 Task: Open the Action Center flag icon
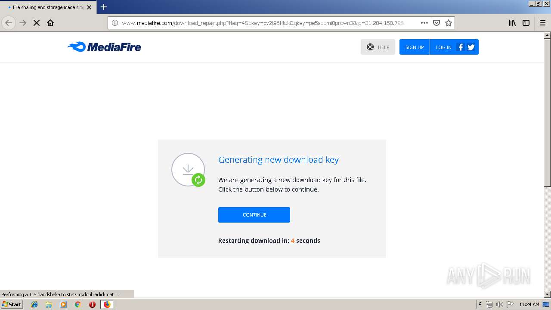point(510,304)
